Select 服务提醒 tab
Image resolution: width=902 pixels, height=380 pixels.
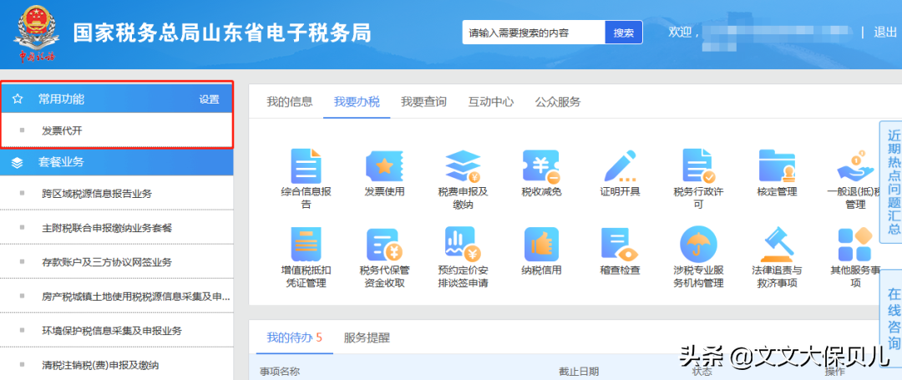pyautogui.click(x=367, y=337)
